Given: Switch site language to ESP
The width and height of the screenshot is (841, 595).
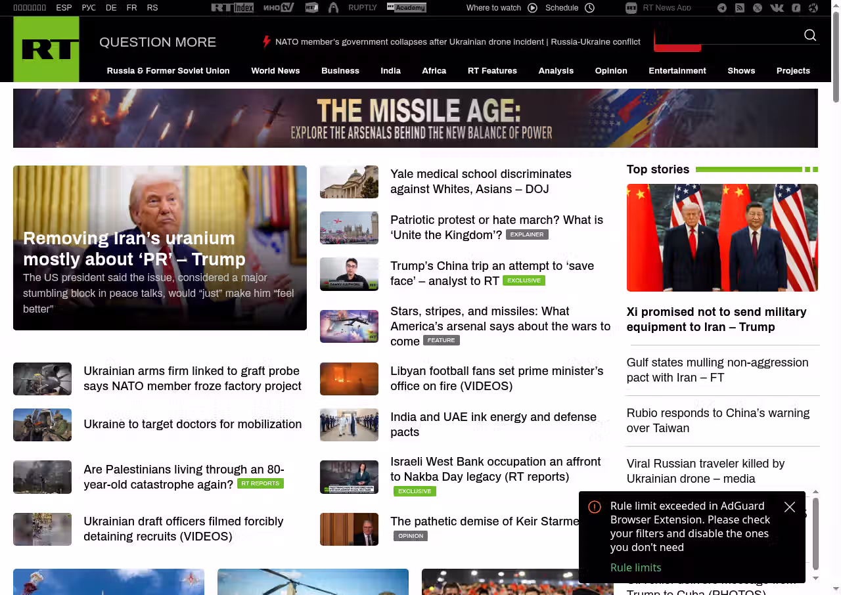Looking at the screenshot, I should pyautogui.click(x=64, y=8).
